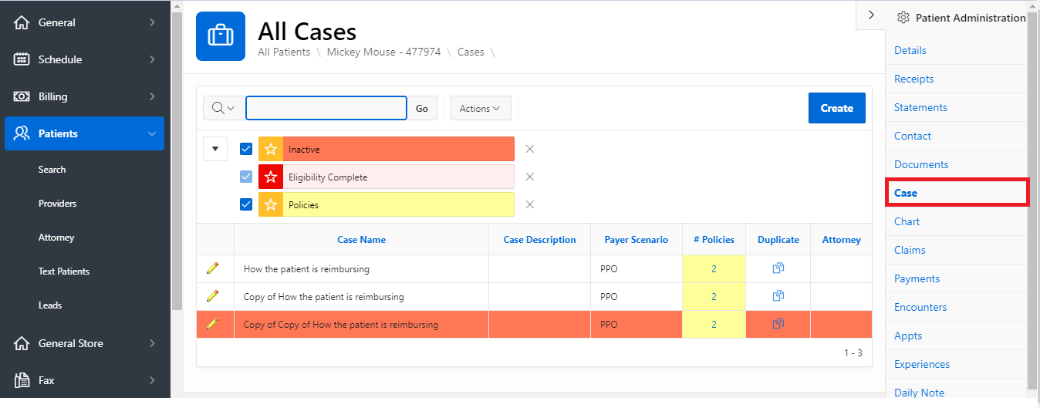Collapse the filter list triangle
The image size is (1040, 408).
(215, 149)
